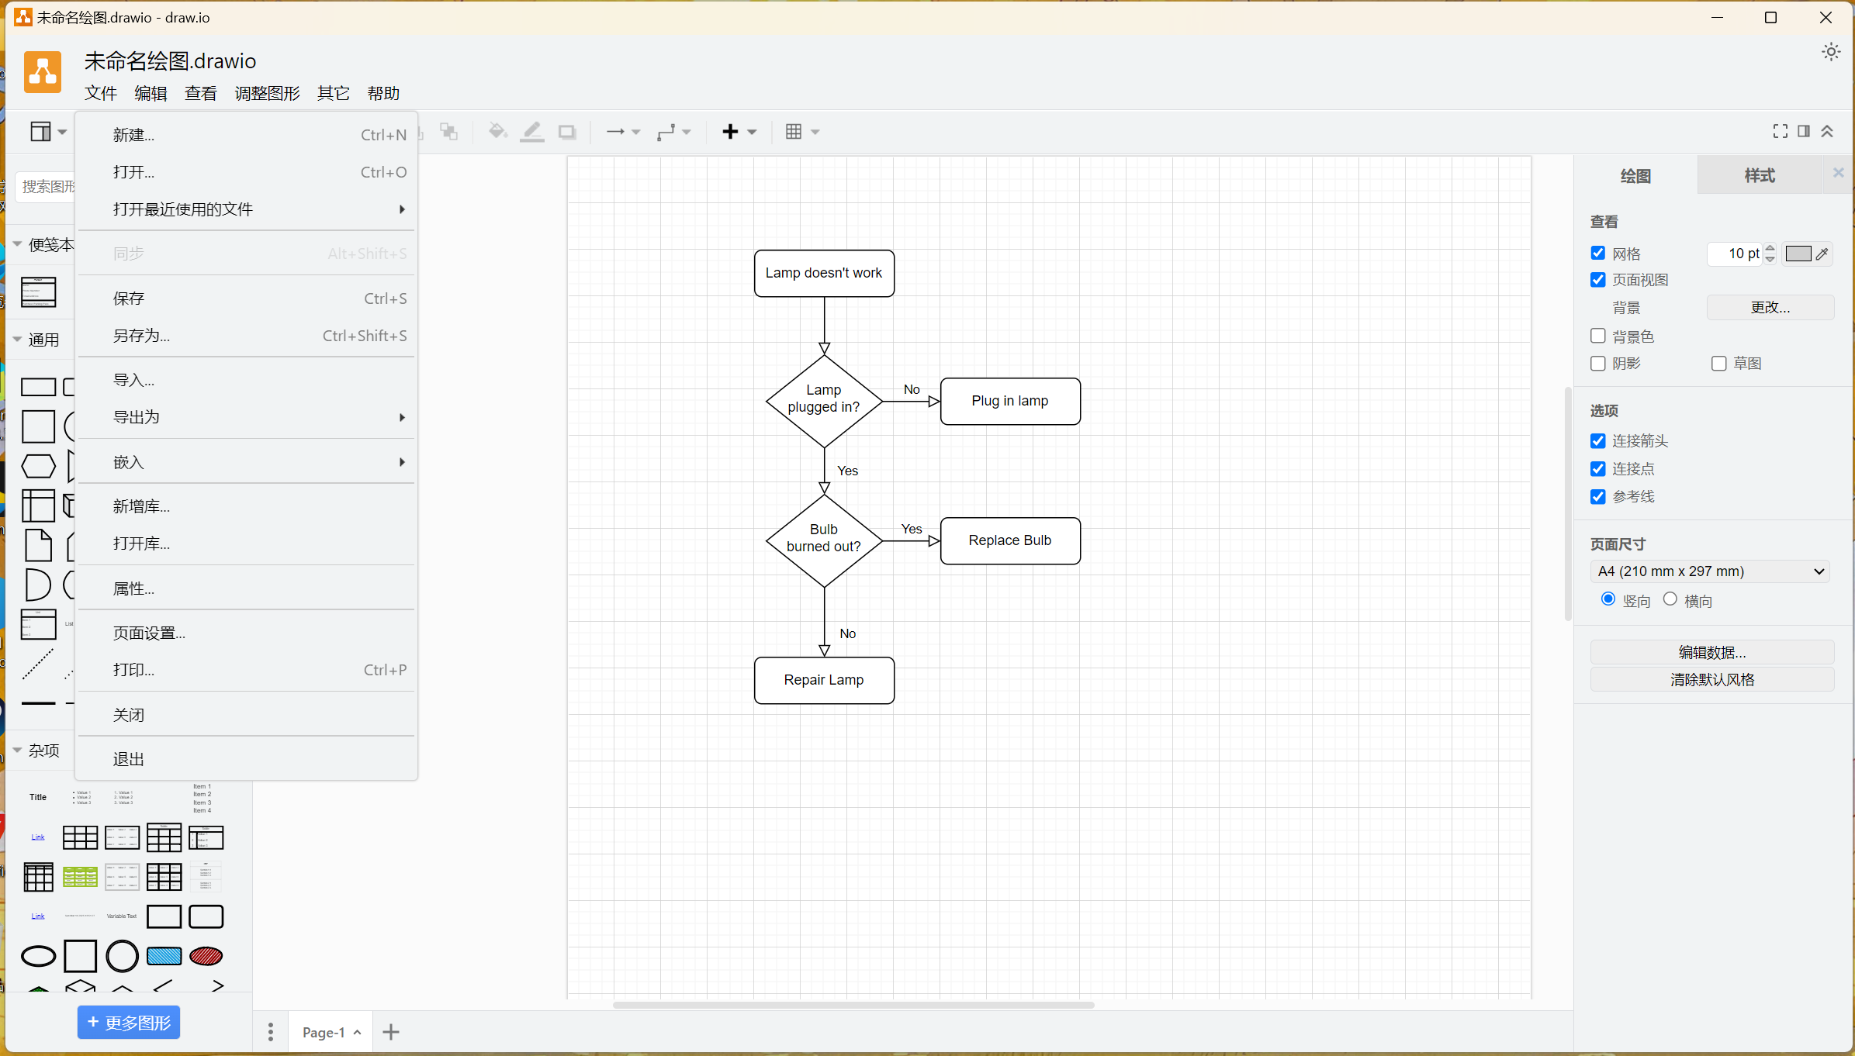Click the grid color swatch
This screenshot has width=1855, height=1056.
point(1798,254)
